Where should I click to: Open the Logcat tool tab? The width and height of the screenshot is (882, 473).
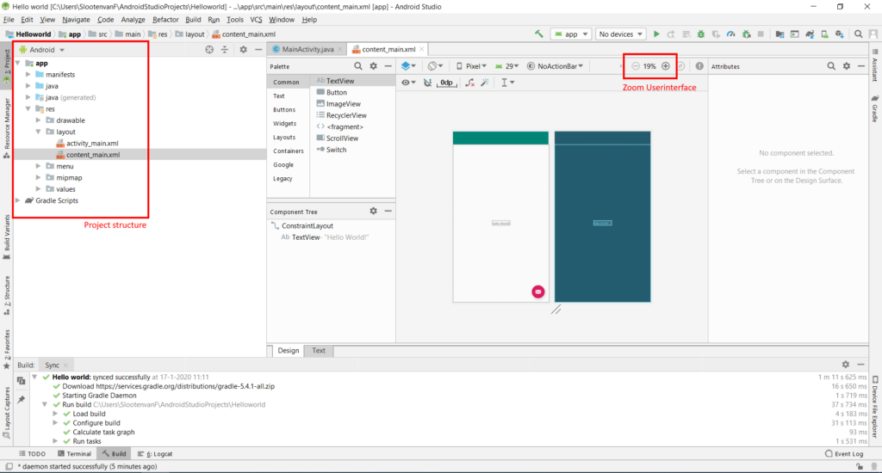[155, 454]
